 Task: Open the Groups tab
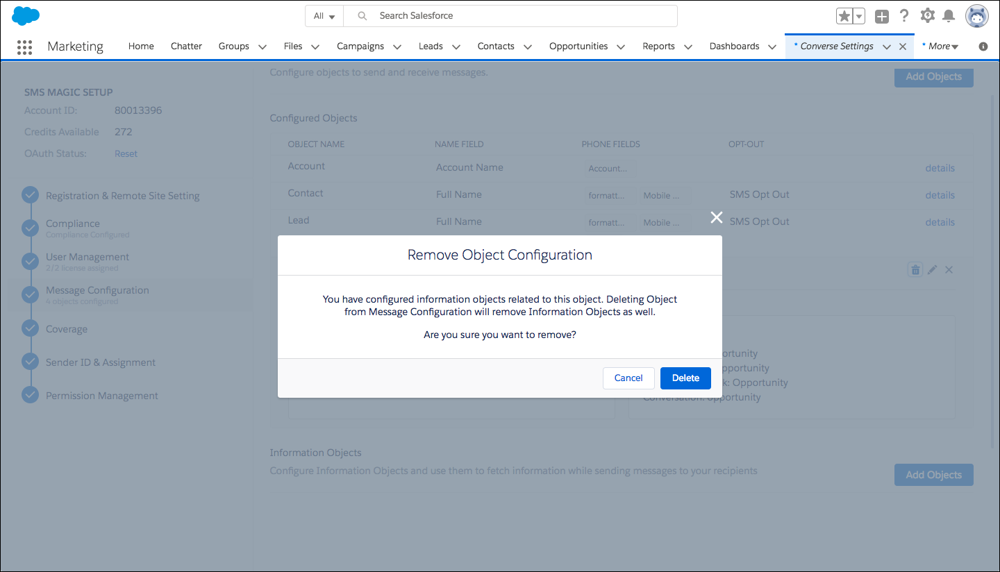234,47
